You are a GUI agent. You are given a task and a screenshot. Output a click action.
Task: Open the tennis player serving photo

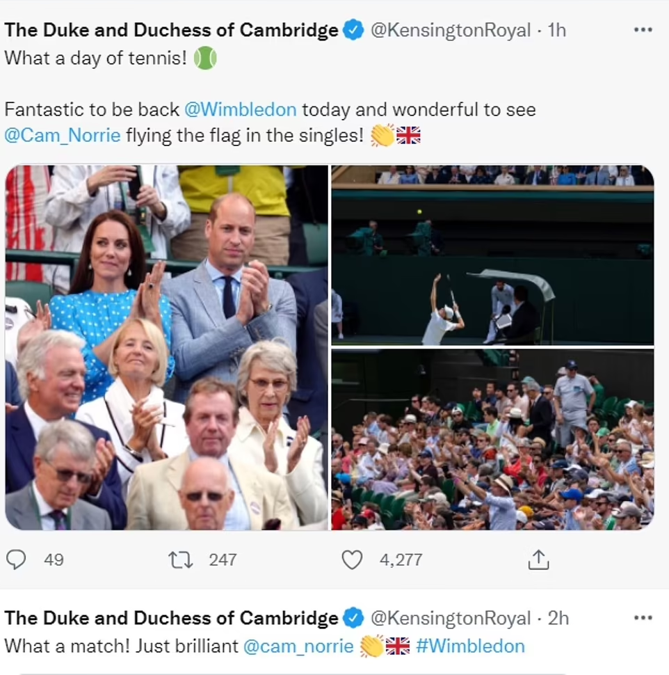click(x=492, y=255)
